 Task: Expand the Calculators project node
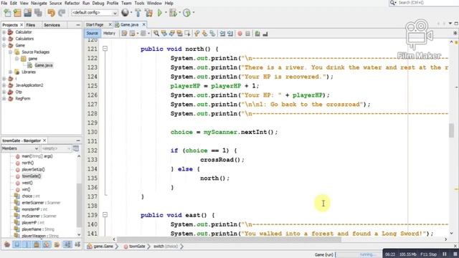click(4, 39)
